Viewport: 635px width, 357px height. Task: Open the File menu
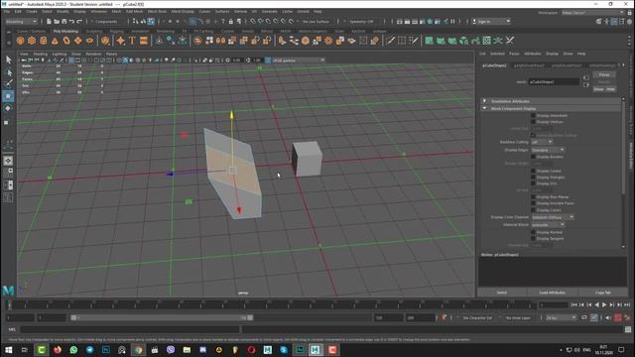tap(7, 11)
